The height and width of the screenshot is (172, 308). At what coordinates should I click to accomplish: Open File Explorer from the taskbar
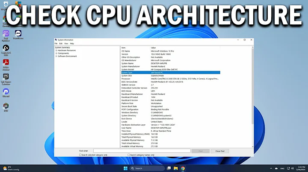point(176,168)
